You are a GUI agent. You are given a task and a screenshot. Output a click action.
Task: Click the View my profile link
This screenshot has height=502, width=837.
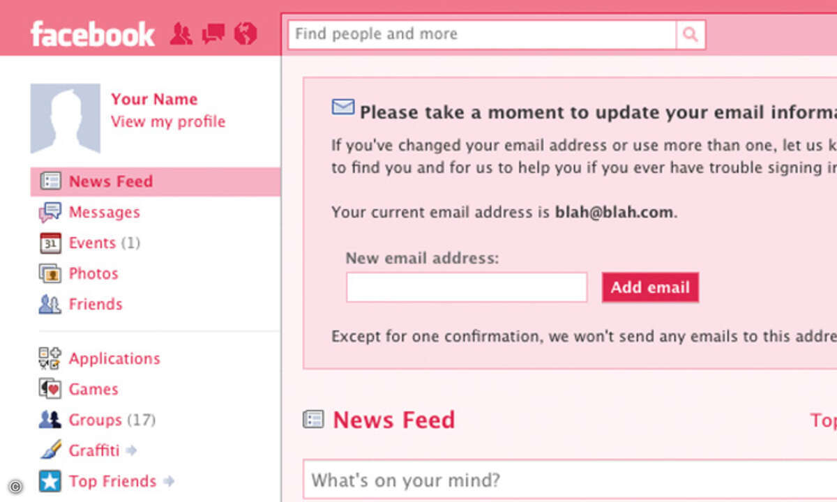click(168, 121)
